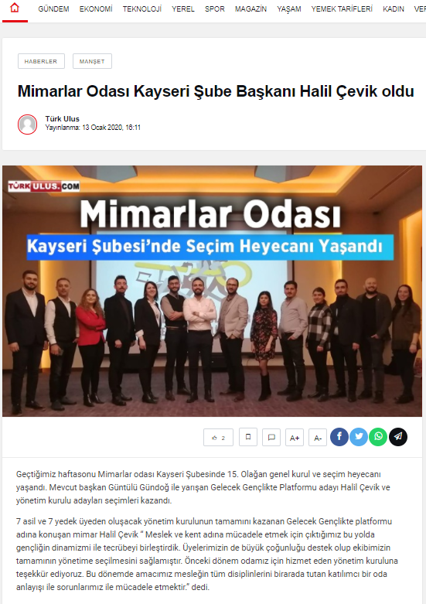Screen dimensions: 426x604
Task: Increase font size with A+
Action: tap(295, 437)
